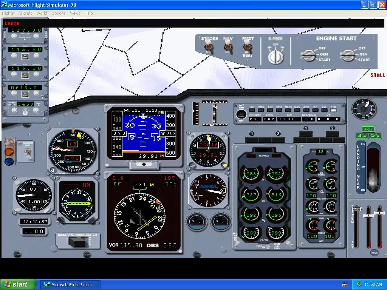This screenshot has height=290, width=387.
Task: Open the Views menu
Action: (x=75, y=13)
